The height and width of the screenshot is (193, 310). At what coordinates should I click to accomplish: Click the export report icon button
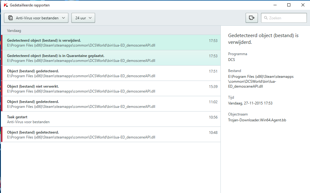click(x=252, y=18)
